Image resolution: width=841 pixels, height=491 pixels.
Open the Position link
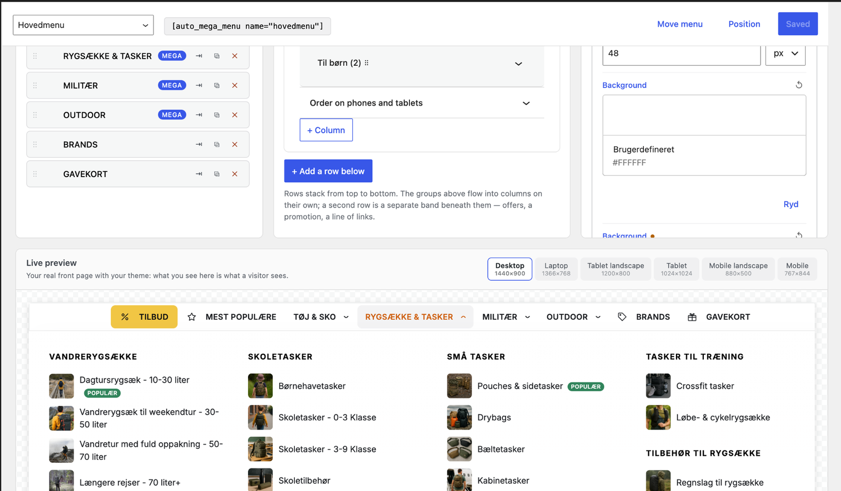click(x=744, y=24)
